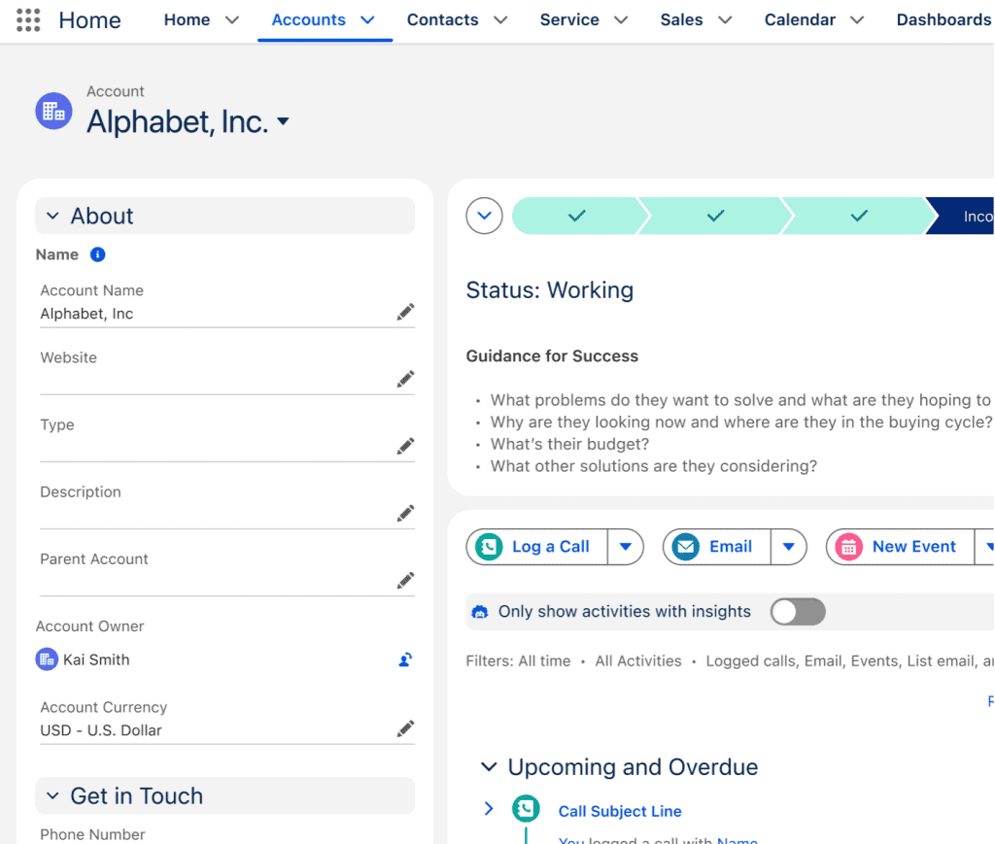This screenshot has height=844, width=995.
Task: Open the Home tab dropdown chevron
Action: tap(232, 20)
